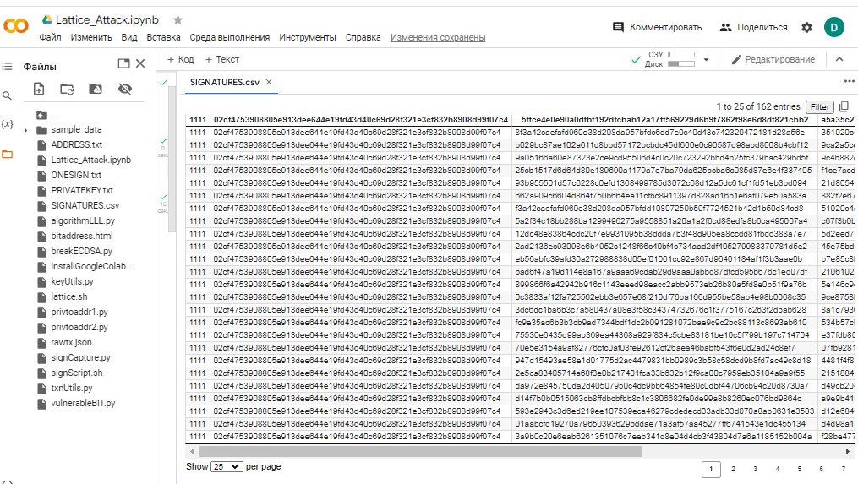The height and width of the screenshot is (484, 858).
Task: Open lattice.sh file
Action: coord(69,296)
